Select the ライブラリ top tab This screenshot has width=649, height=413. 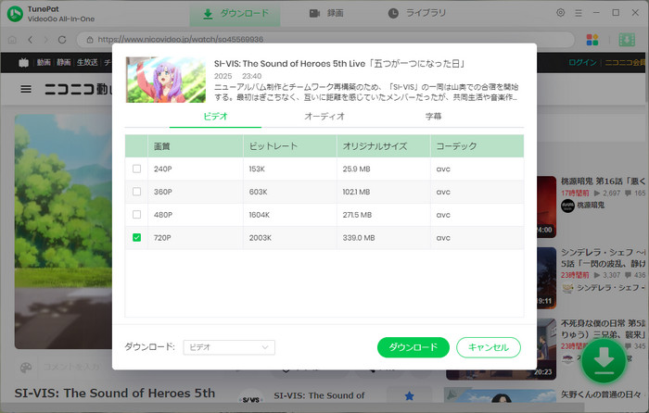pyautogui.click(x=417, y=14)
